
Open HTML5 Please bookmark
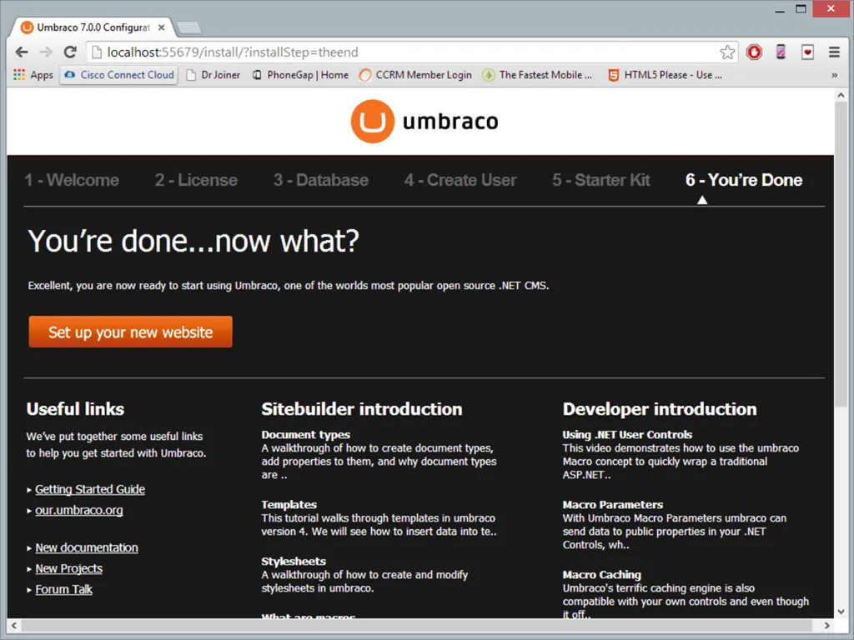pyautogui.click(x=665, y=75)
